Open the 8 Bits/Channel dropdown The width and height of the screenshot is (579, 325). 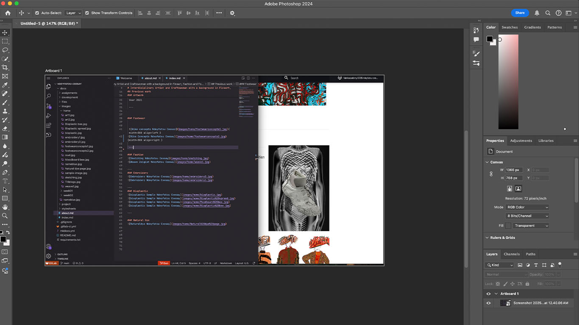[x=527, y=216]
